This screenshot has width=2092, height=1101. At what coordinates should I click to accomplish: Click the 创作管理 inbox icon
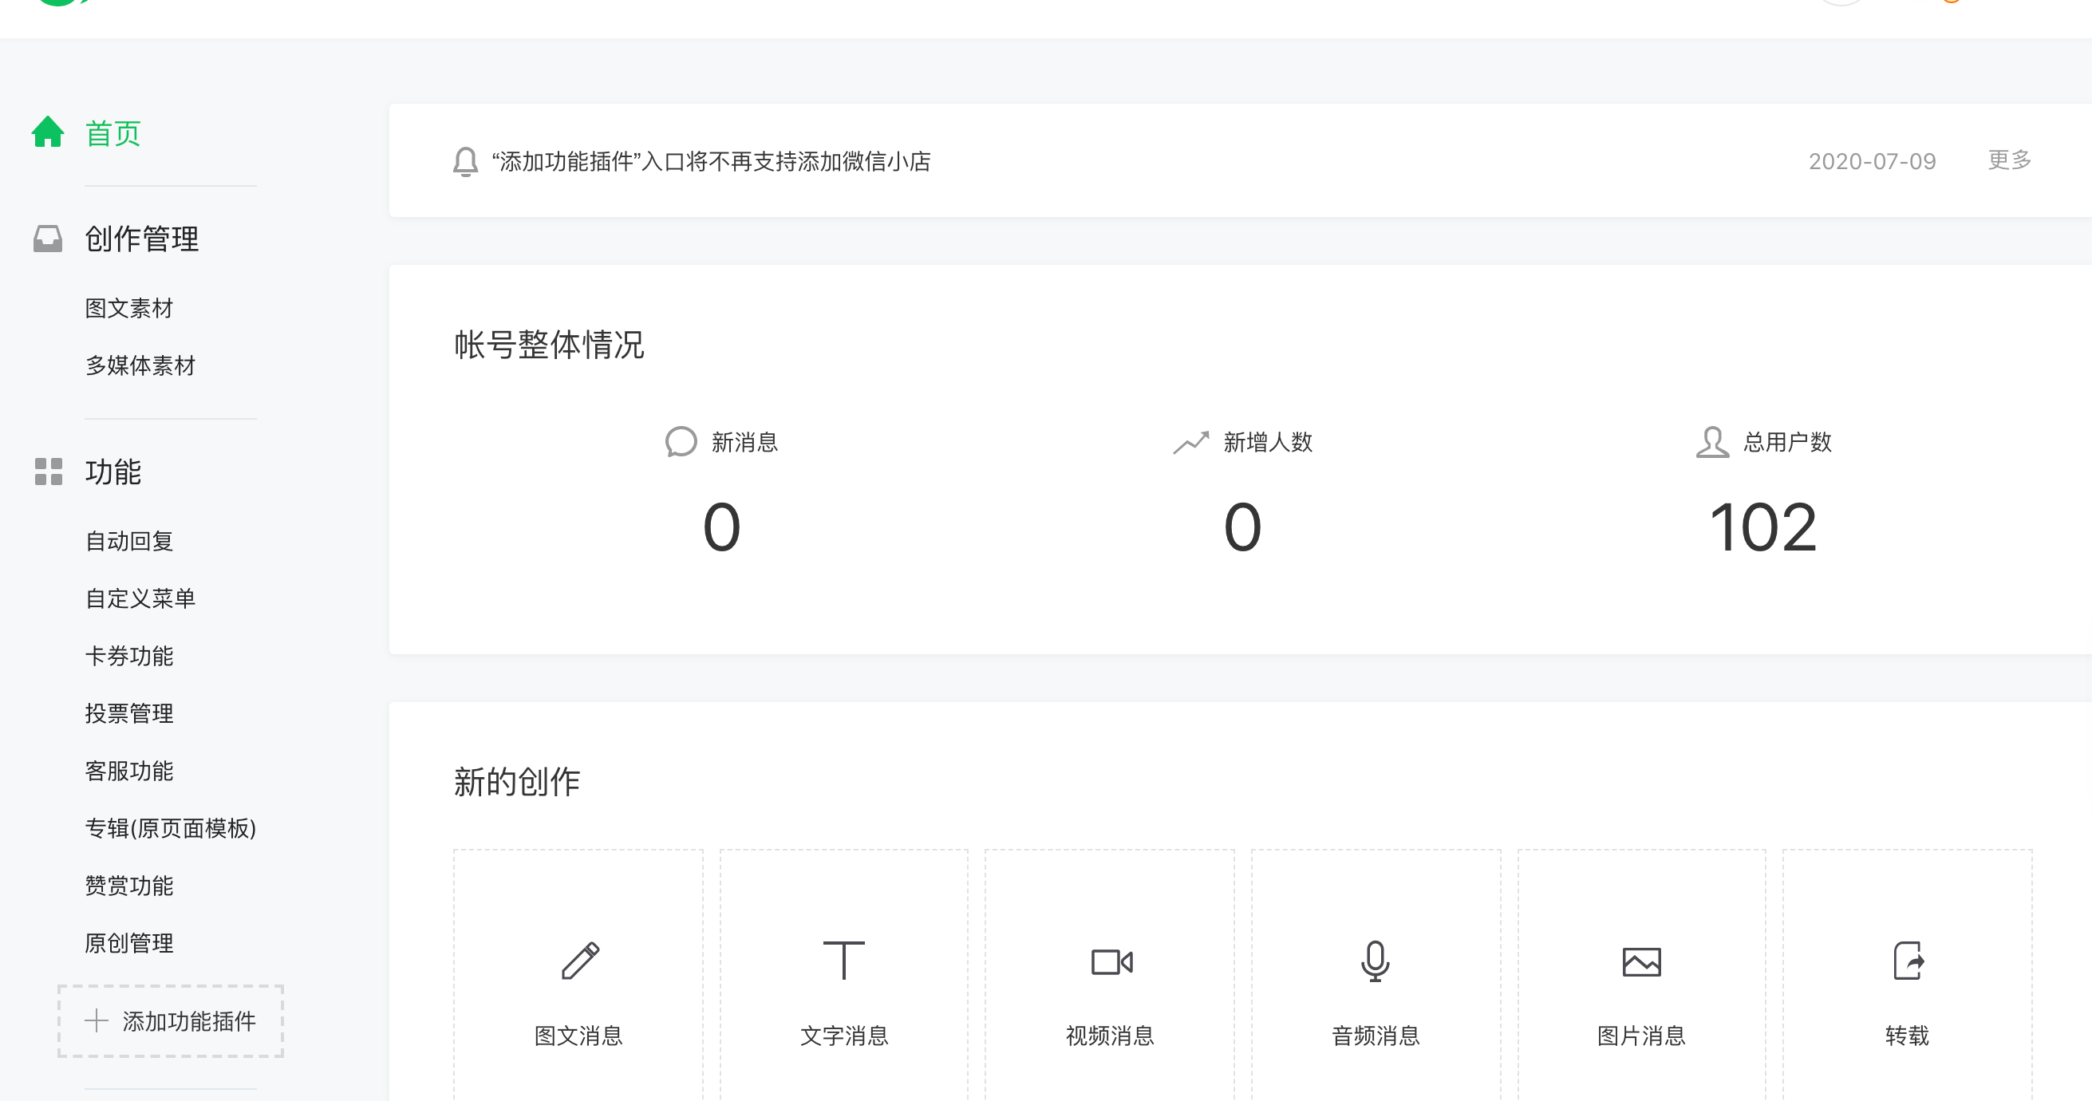click(x=48, y=239)
